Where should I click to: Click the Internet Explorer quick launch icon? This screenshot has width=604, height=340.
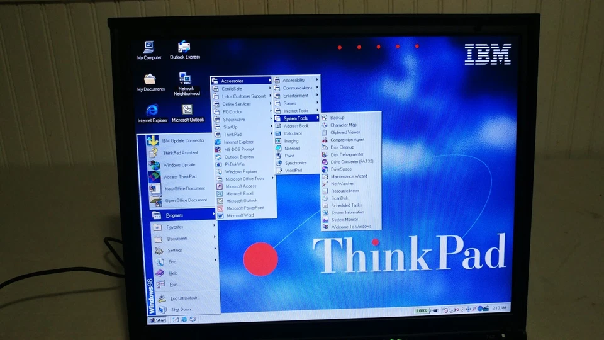pyautogui.click(x=184, y=320)
